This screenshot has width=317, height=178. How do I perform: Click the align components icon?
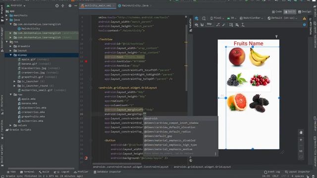coord(237,25)
